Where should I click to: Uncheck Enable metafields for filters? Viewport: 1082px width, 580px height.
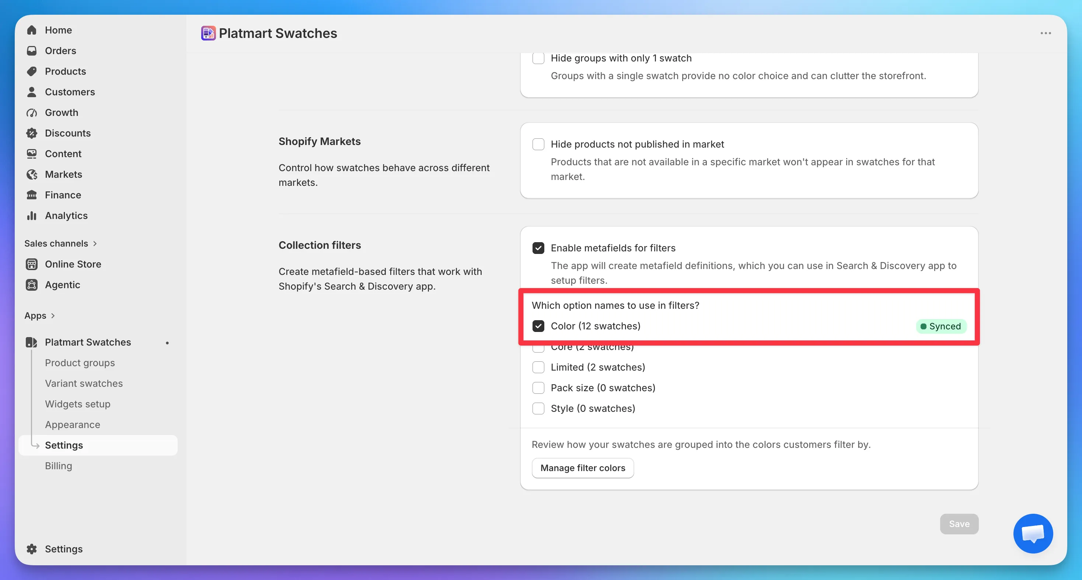(538, 248)
